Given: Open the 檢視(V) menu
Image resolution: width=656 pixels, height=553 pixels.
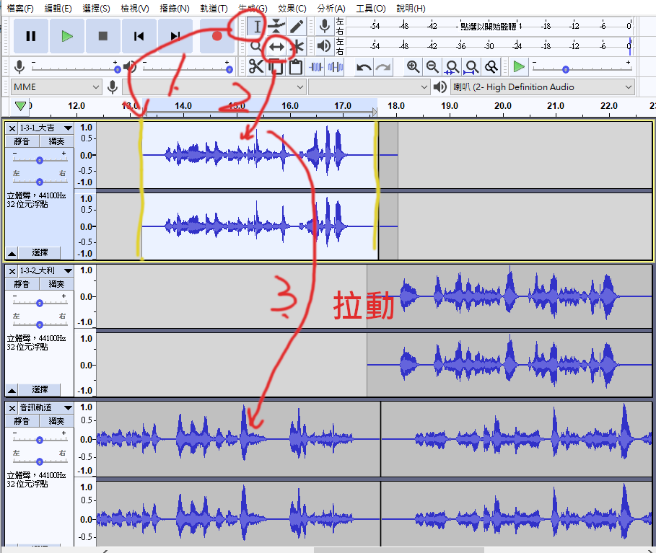Looking at the screenshot, I should click(135, 9).
